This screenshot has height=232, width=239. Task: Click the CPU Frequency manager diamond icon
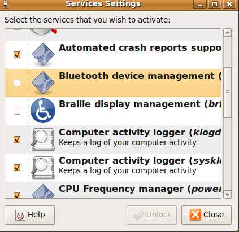43,191
